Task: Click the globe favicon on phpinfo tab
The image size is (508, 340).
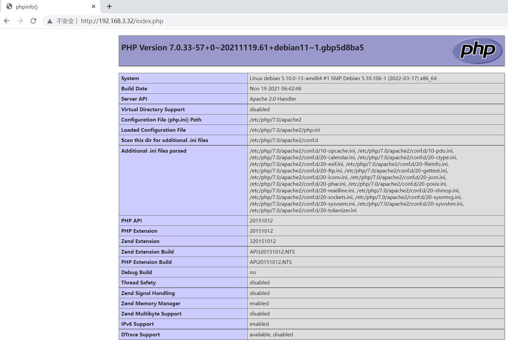Action: 9,6
